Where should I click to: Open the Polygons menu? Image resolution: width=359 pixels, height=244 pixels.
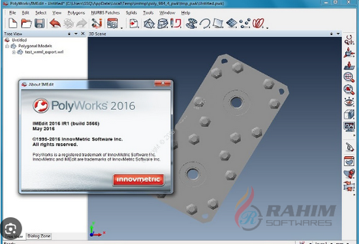[x=76, y=13]
